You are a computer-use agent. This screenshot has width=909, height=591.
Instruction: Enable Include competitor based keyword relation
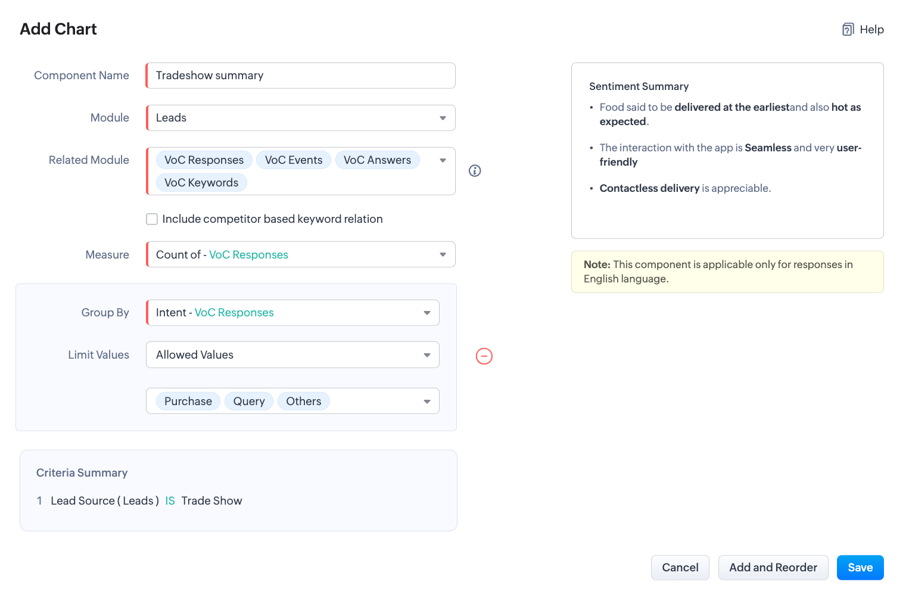tap(152, 219)
